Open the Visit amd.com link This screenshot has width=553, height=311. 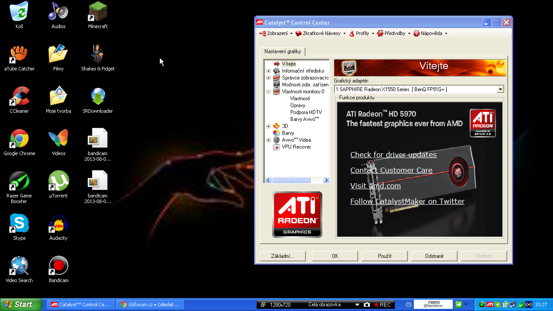click(x=375, y=186)
